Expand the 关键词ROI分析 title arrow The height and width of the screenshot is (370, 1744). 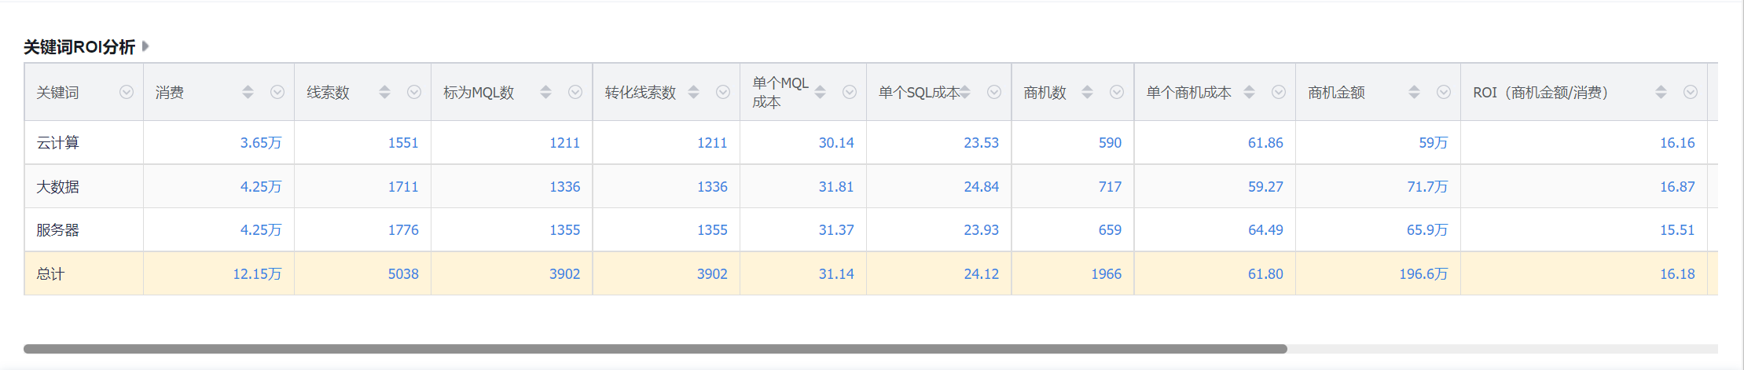click(x=145, y=46)
